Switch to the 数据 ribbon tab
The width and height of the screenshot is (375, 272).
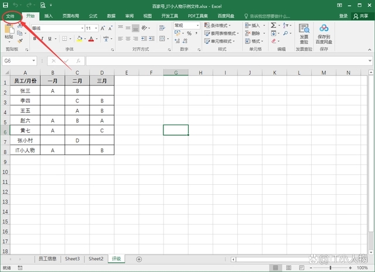click(111, 16)
